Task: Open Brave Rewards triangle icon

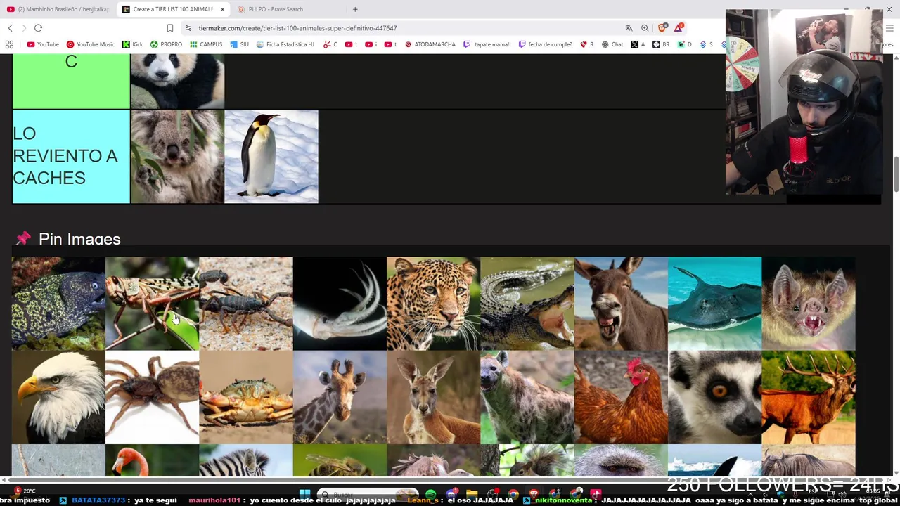Action: pyautogui.click(x=679, y=28)
